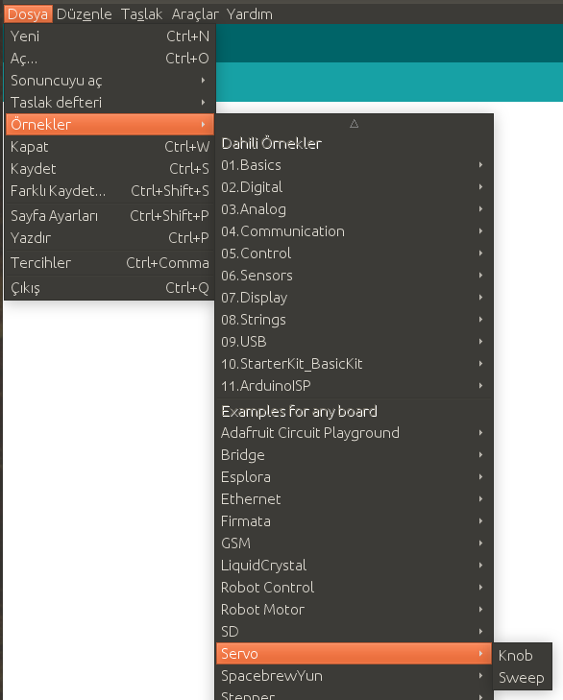Open the Firmata examples submenu
The height and width of the screenshot is (700, 563).
click(x=354, y=521)
